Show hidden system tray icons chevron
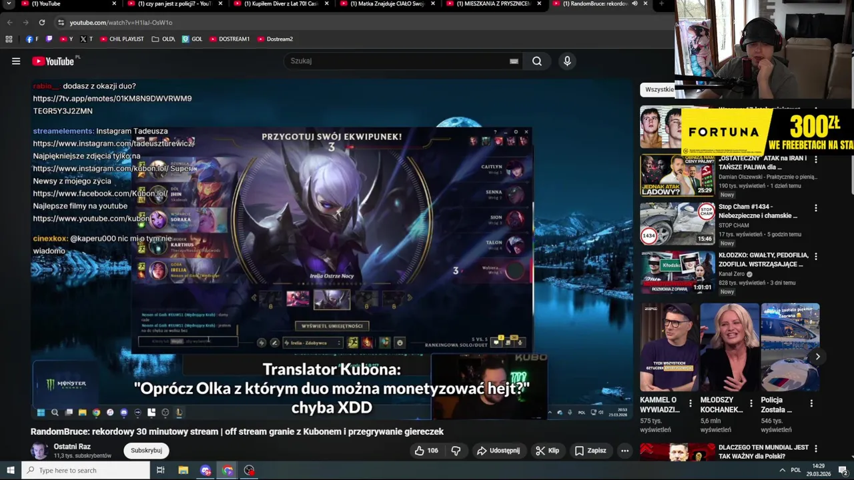This screenshot has width=854, height=480. click(783, 471)
